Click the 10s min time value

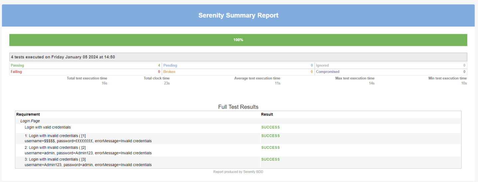coord(464,83)
